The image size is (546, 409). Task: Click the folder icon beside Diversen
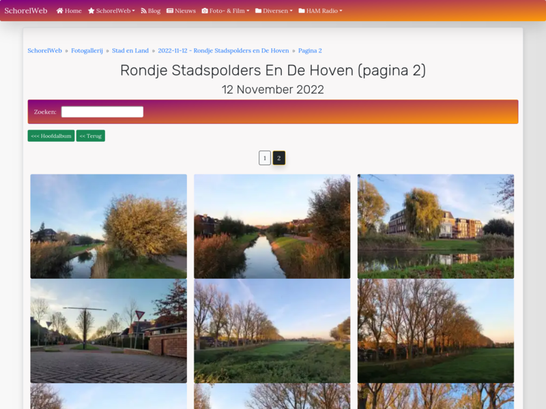tap(259, 11)
